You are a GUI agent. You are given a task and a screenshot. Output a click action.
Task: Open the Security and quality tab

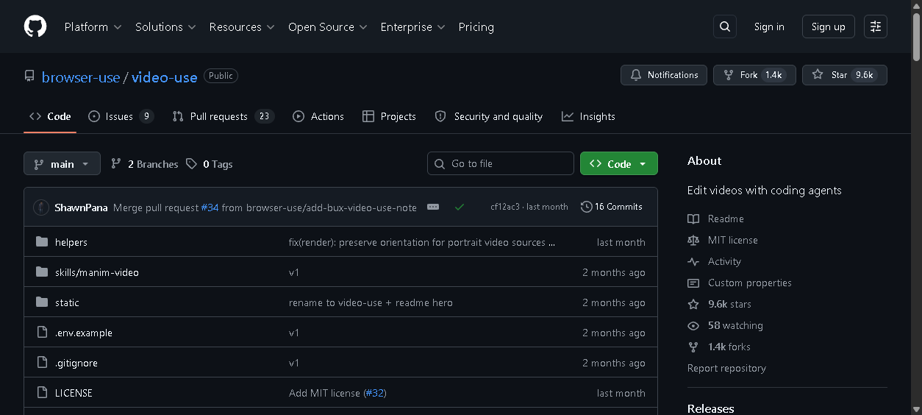click(x=488, y=116)
